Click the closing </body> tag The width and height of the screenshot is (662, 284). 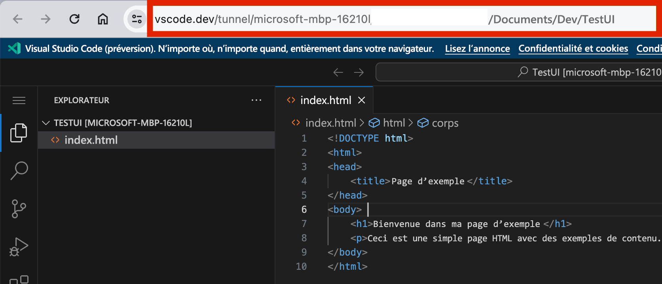pos(347,252)
